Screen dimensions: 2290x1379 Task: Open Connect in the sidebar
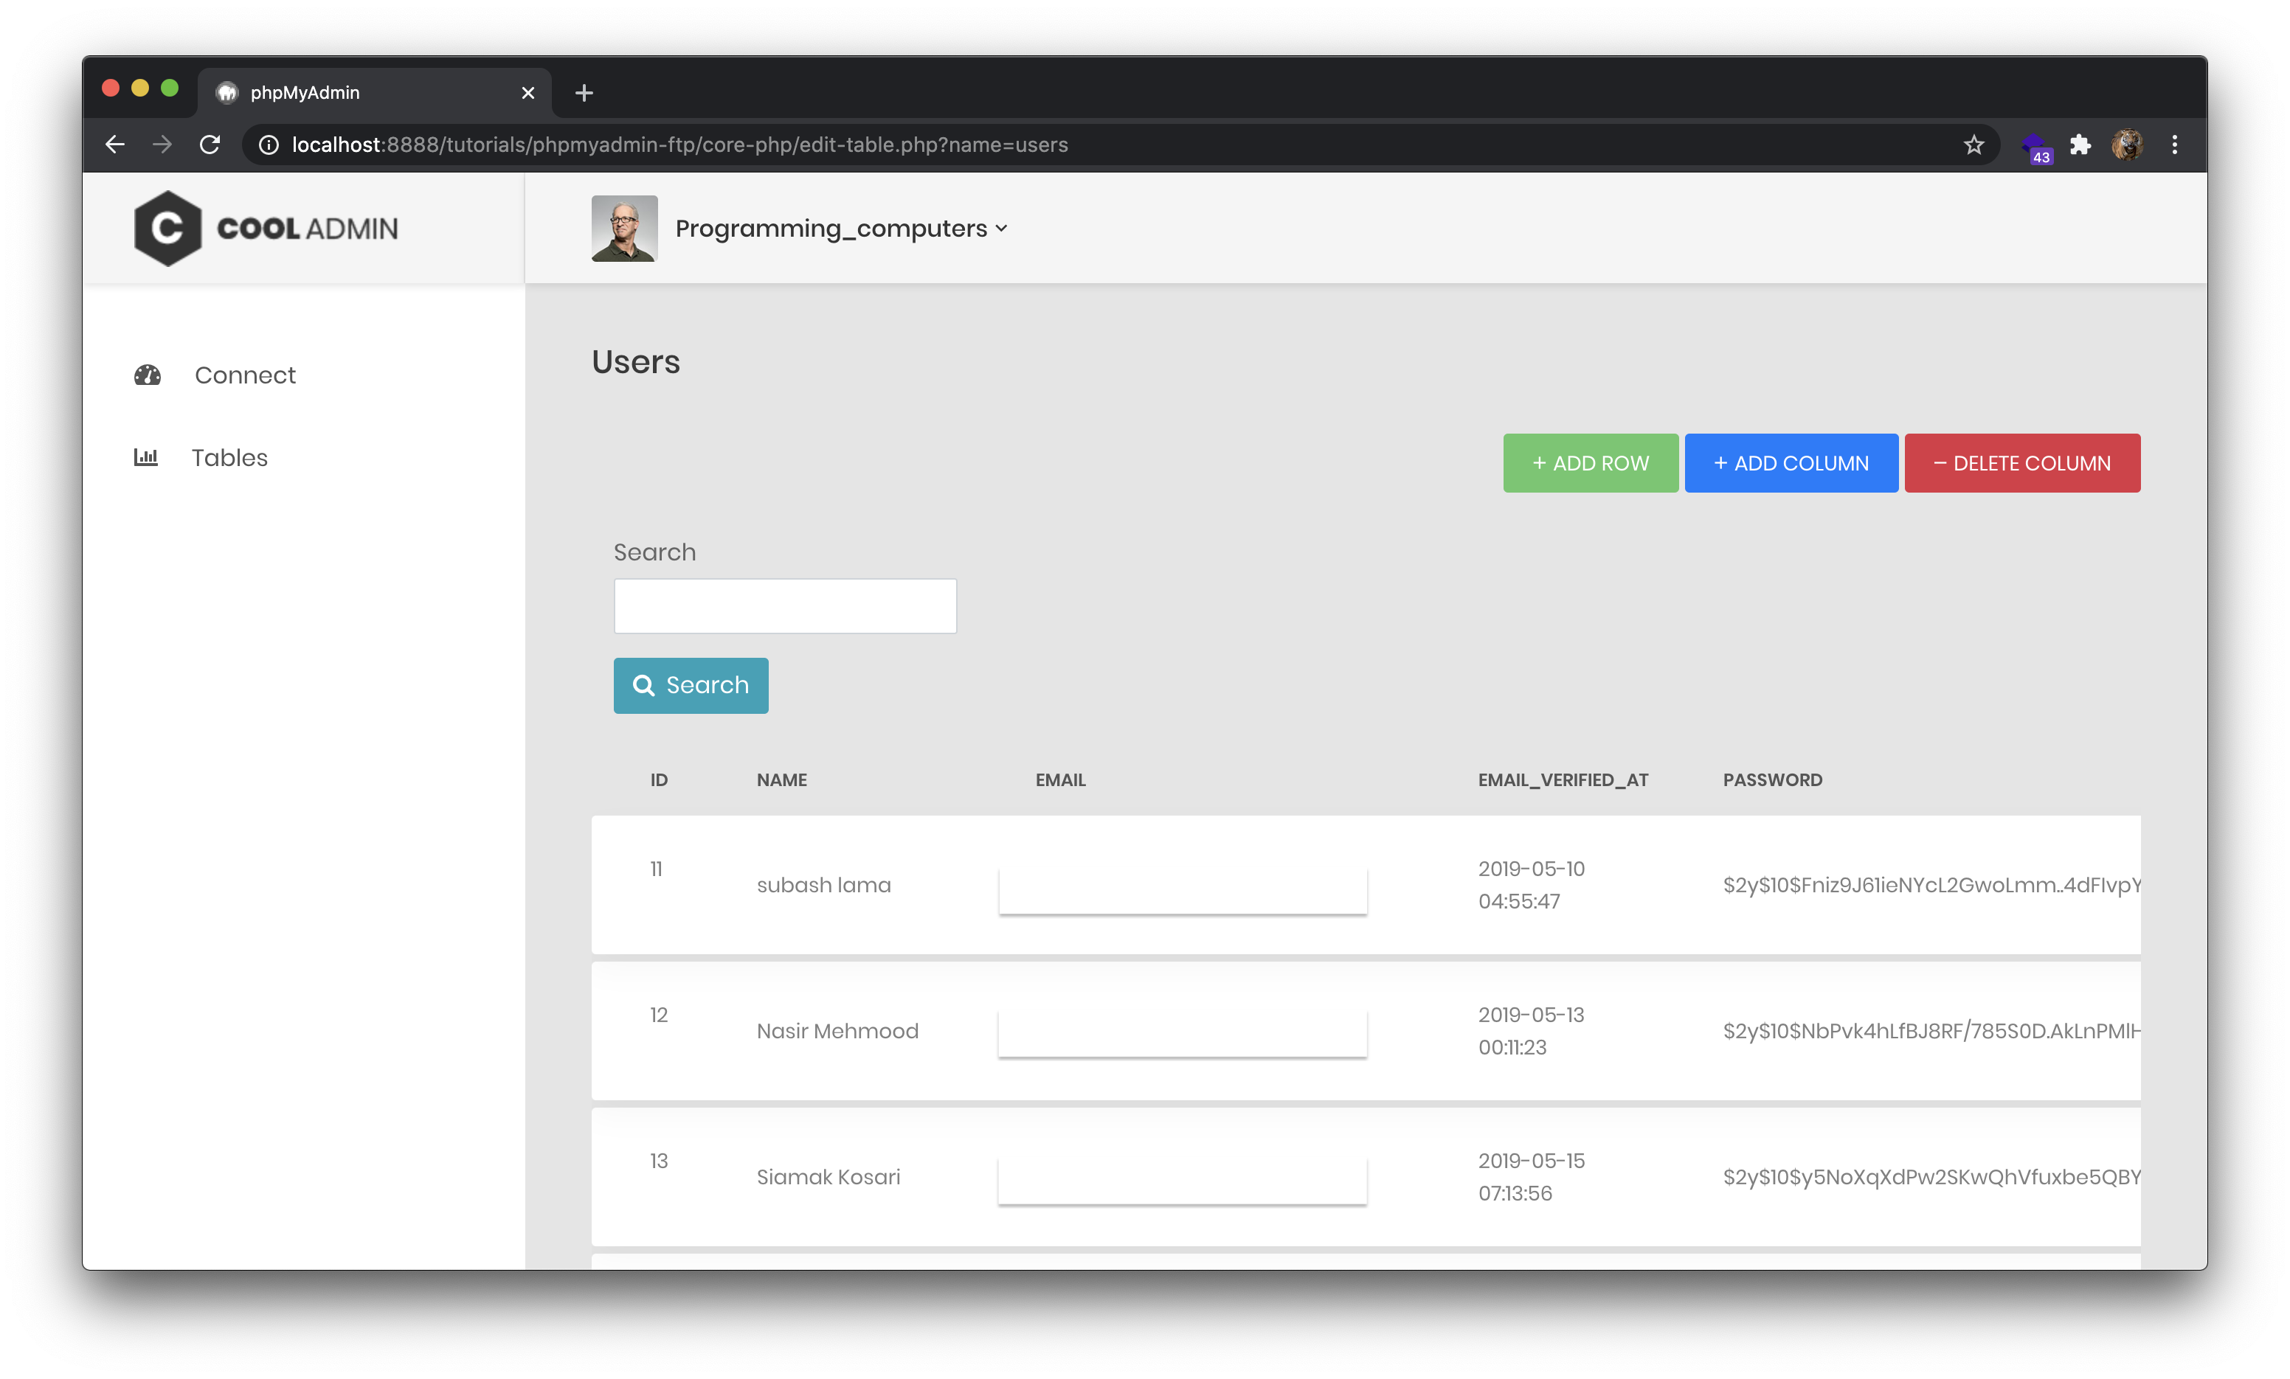click(246, 375)
